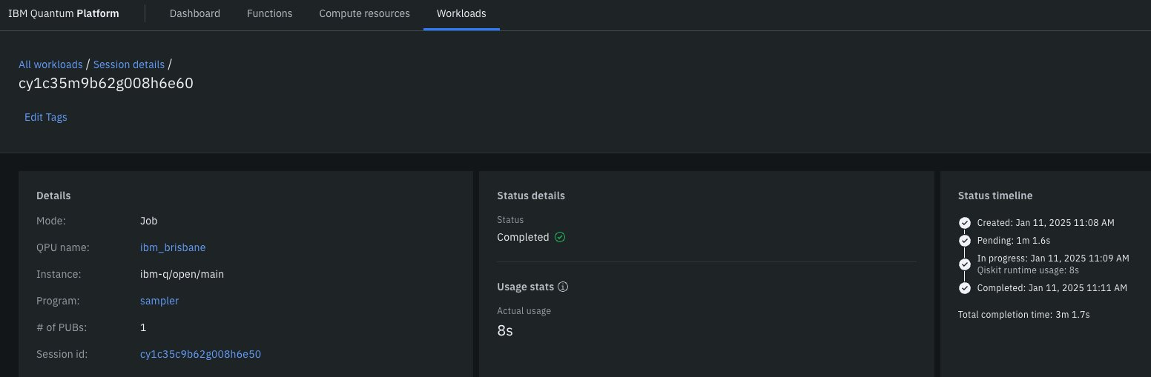Click the Status details heading

click(531, 196)
